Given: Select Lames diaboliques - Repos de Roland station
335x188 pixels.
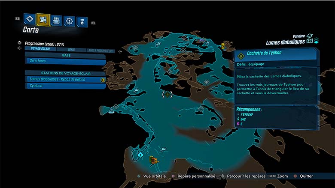Looking at the screenshot, I should 65,80.
